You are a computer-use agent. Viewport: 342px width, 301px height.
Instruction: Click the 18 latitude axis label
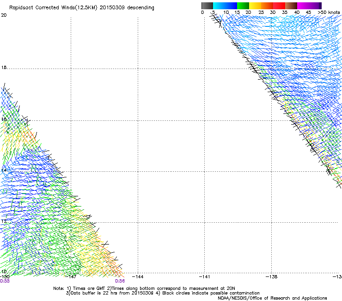click(4, 67)
